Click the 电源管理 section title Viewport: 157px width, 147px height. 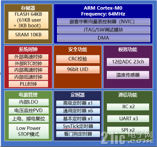(28, 95)
